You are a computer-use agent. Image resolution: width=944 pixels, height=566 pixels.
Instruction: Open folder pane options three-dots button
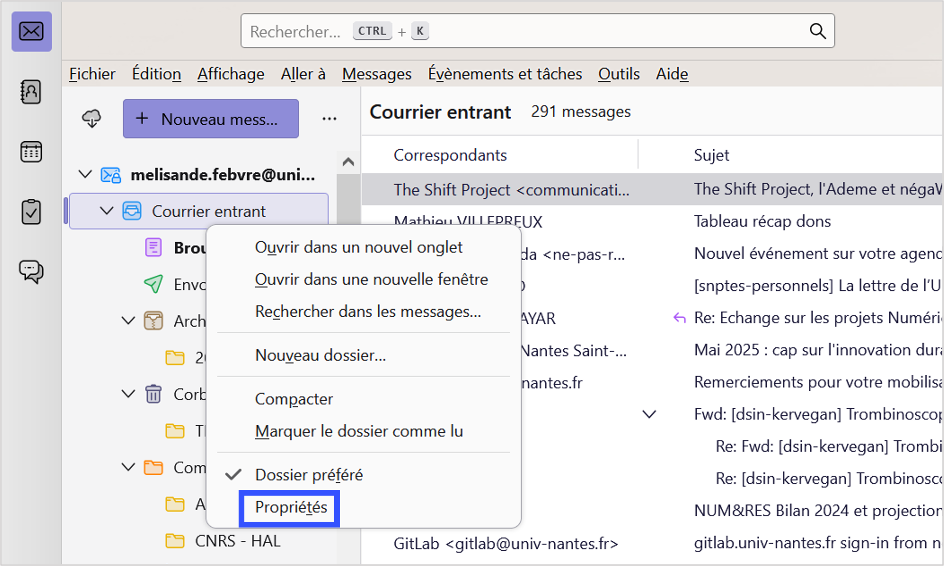tap(329, 119)
